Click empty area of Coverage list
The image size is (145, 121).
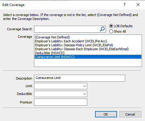click(88, 63)
